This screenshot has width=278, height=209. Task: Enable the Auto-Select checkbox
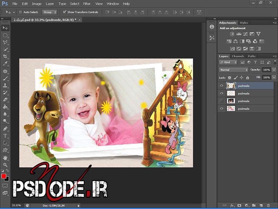(20, 12)
